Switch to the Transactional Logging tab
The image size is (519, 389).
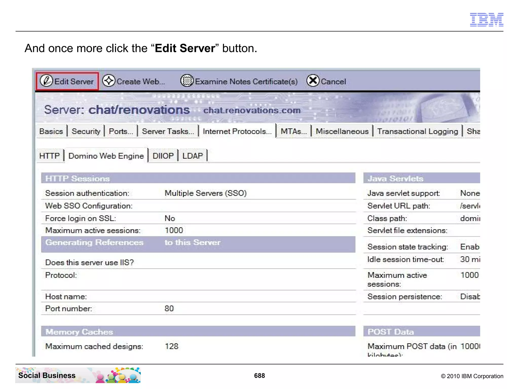[x=418, y=131]
